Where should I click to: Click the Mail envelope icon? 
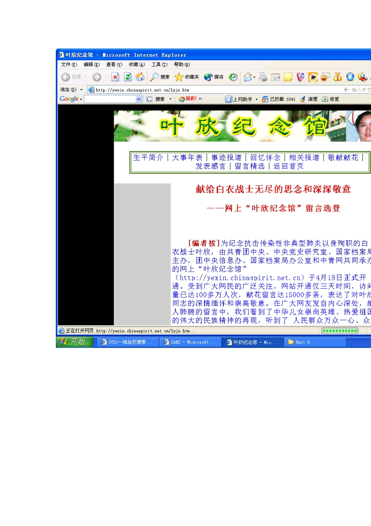click(x=248, y=77)
